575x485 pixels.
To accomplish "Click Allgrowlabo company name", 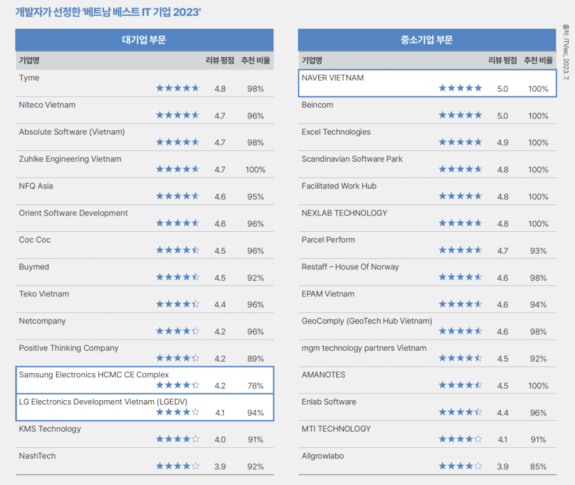I will point(323,456).
